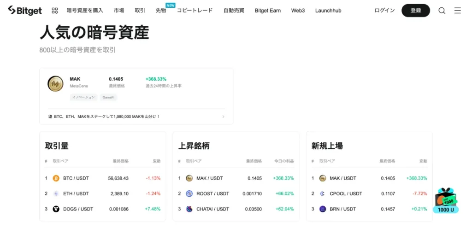Image resolution: width=472 pixels, height=228 pixels.
Task: Click the 0.03500 CHATAI price
Action: [254, 209]
